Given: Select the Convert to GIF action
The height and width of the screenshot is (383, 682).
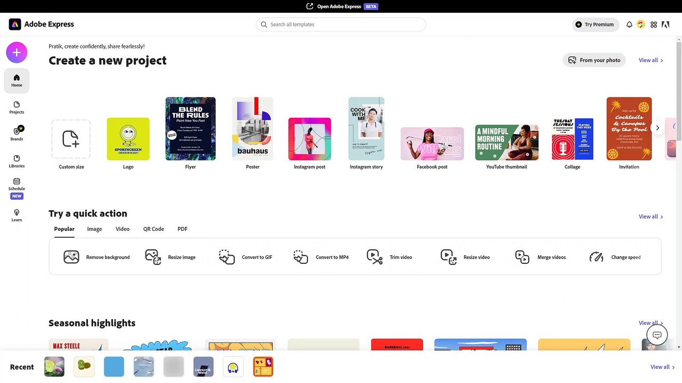Looking at the screenshot, I should click(246, 257).
